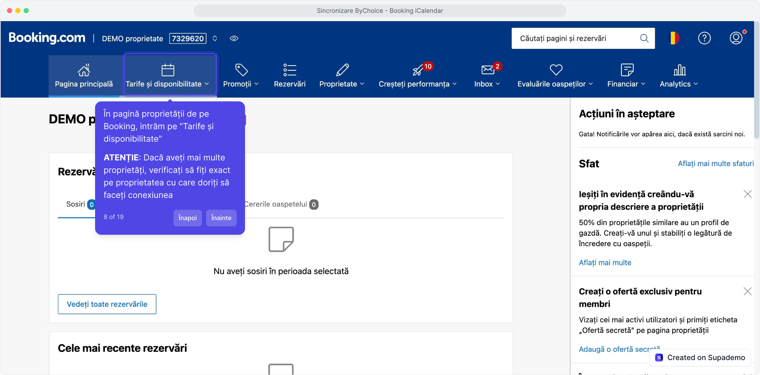Open the help question mark icon

click(x=704, y=38)
